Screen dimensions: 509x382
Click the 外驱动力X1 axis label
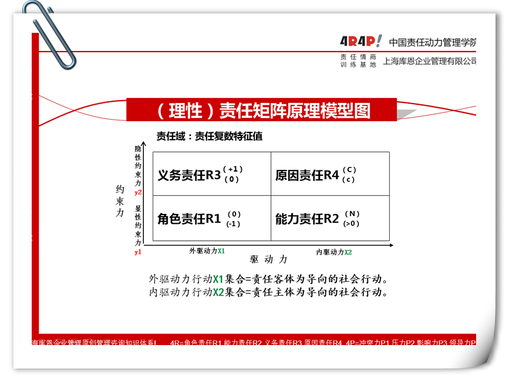207,251
